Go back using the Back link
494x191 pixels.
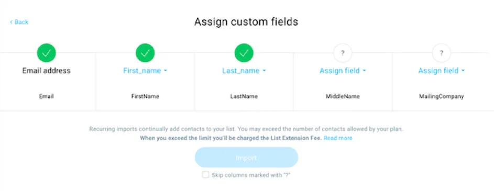tap(19, 22)
